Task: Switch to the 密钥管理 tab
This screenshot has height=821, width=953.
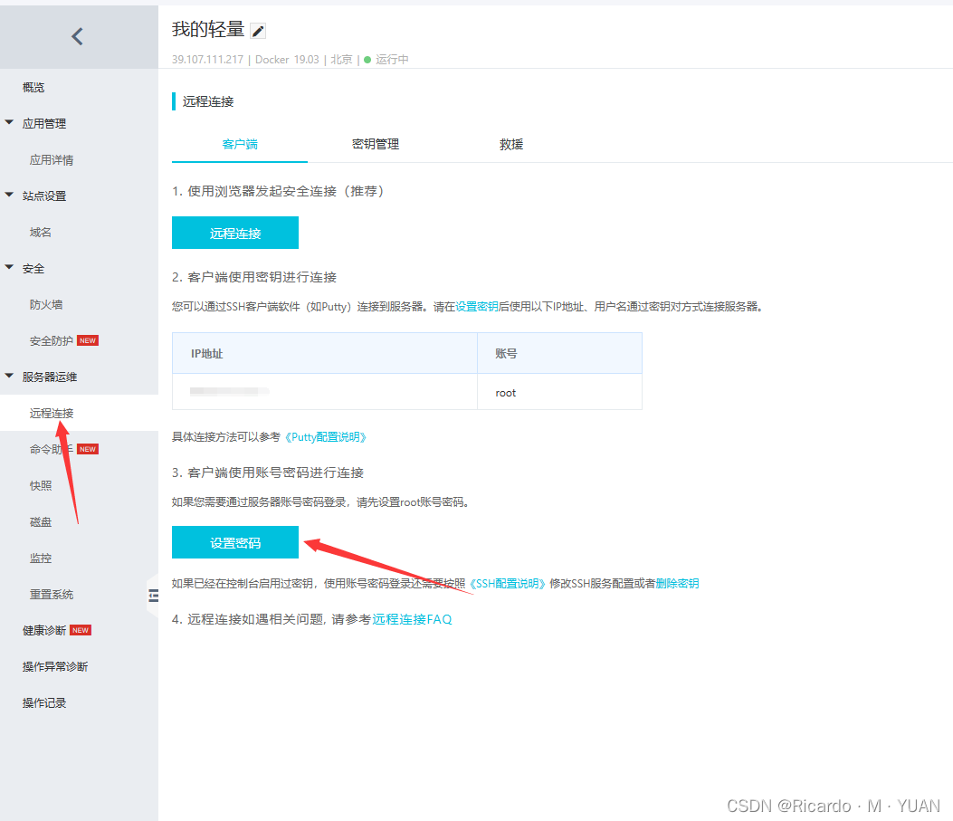Action: 375,143
